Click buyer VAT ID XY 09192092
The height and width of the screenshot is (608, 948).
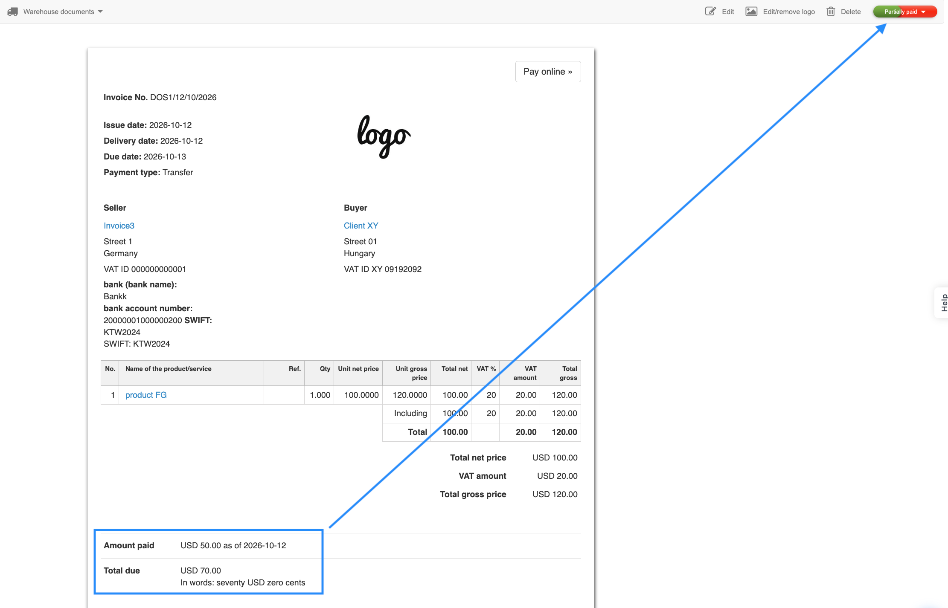[383, 269]
